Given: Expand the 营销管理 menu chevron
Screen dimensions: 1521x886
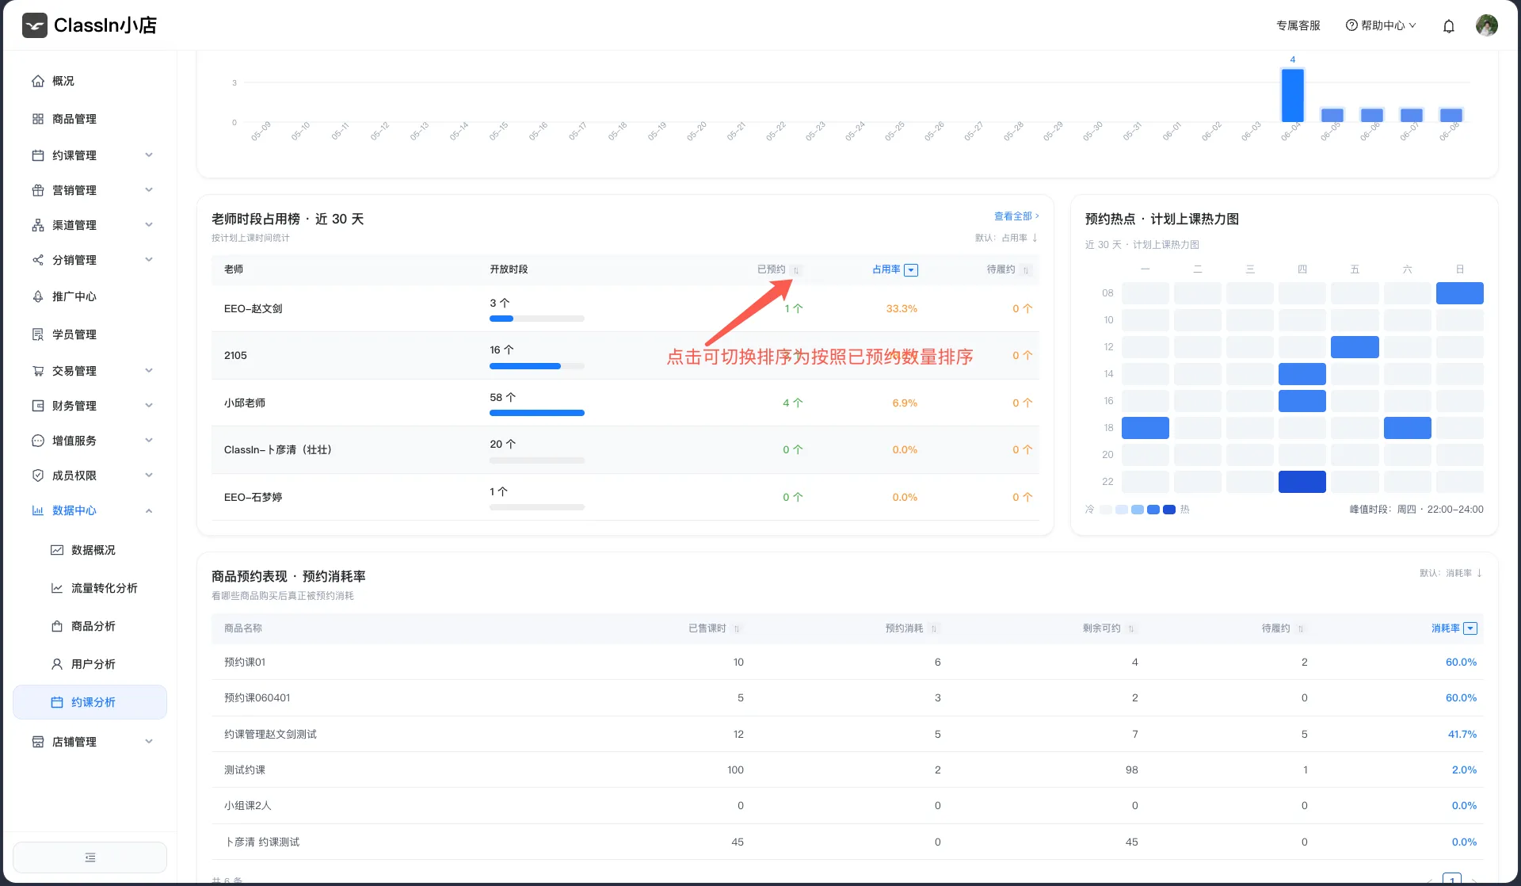Looking at the screenshot, I should point(149,190).
